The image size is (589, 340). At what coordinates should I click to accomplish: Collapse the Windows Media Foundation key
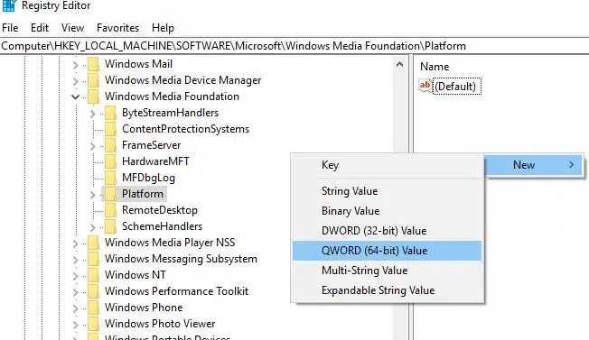pos(76,97)
